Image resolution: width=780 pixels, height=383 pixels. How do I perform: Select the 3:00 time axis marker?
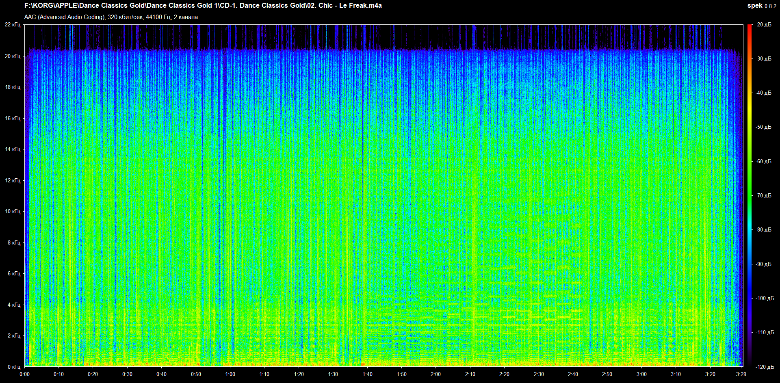pyautogui.click(x=641, y=374)
